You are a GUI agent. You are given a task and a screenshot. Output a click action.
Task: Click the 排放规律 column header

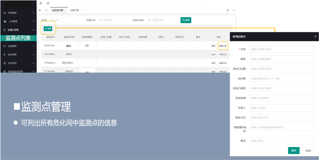[143, 37]
